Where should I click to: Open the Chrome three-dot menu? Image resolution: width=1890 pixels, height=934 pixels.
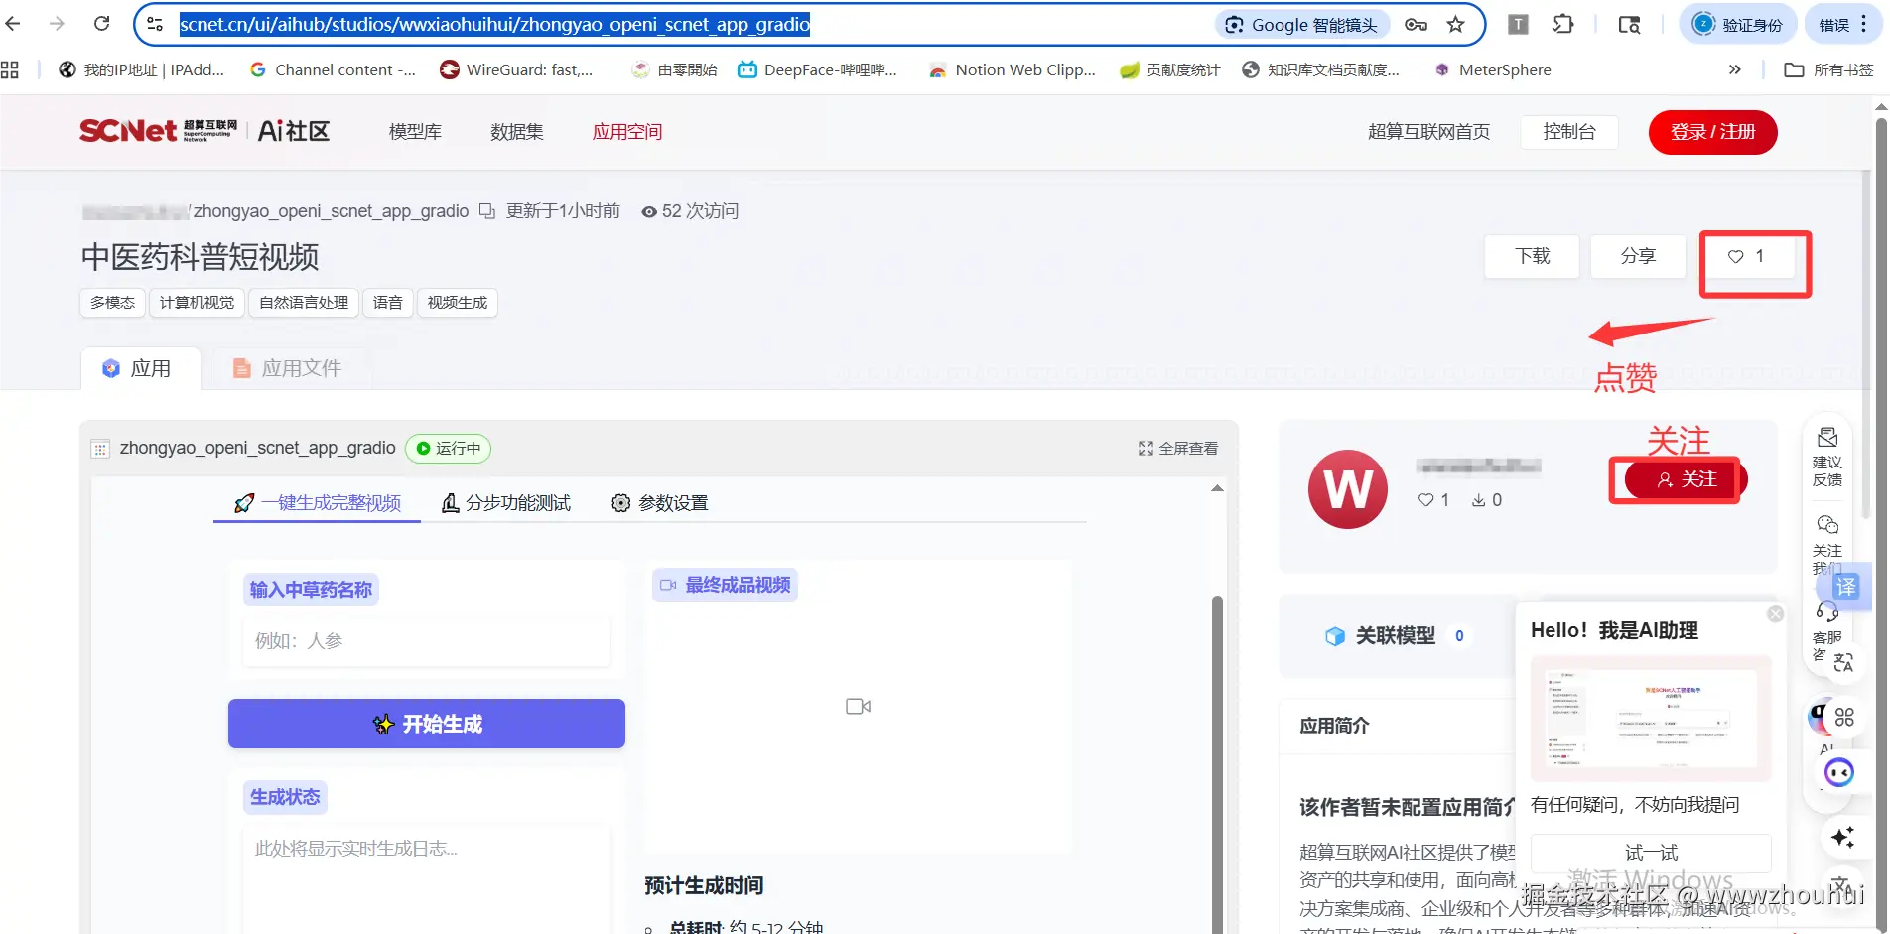1864,25
